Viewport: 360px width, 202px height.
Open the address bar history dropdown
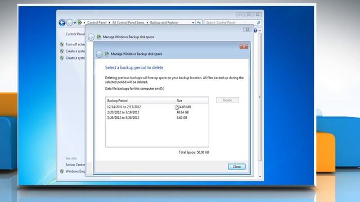[x=193, y=22]
